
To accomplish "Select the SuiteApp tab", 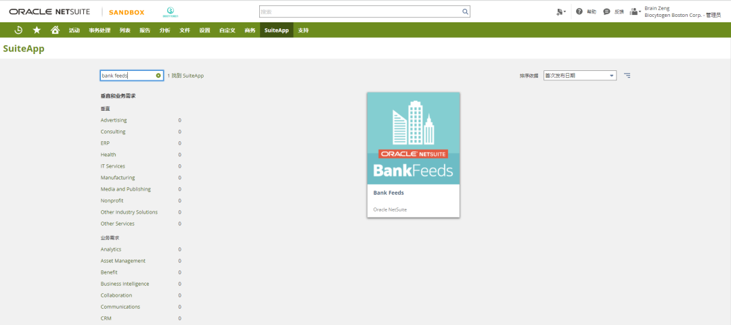I will pyautogui.click(x=276, y=30).
